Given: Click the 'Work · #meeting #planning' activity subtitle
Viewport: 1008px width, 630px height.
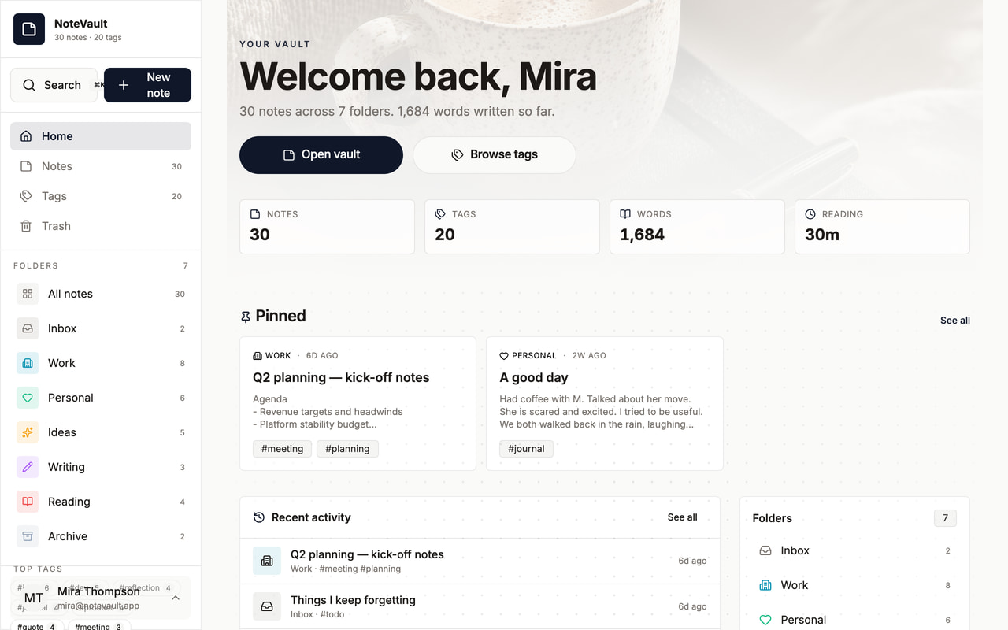Looking at the screenshot, I should coord(346,569).
